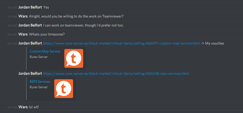Click Wars username on the Teamviewer question
Image resolution: width=243 pixels, height=113 pixels.
pos(23,16)
